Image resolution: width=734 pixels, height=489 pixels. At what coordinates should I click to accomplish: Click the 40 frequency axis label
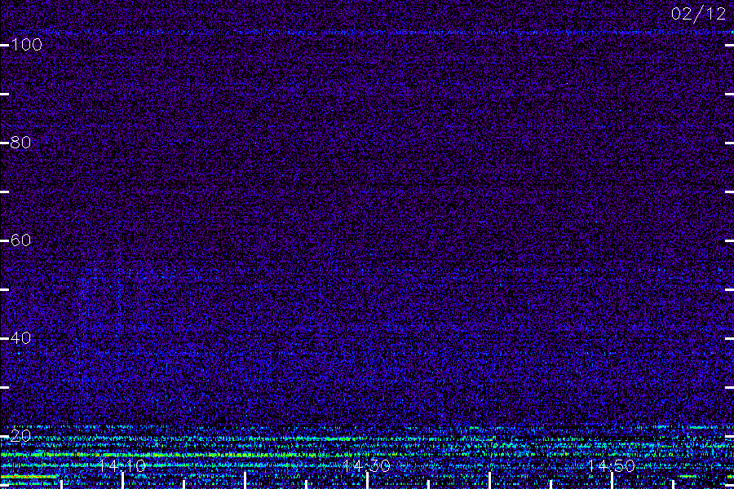[20, 338]
